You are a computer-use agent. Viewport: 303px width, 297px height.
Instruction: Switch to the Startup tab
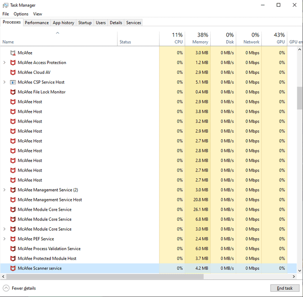pyautogui.click(x=85, y=23)
